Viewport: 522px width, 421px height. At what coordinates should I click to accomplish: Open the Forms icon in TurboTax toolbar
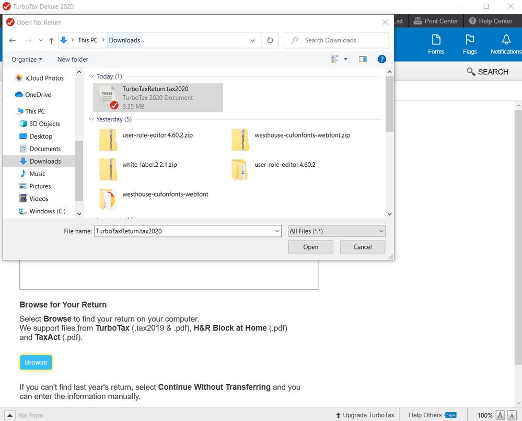pyautogui.click(x=436, y=44)
